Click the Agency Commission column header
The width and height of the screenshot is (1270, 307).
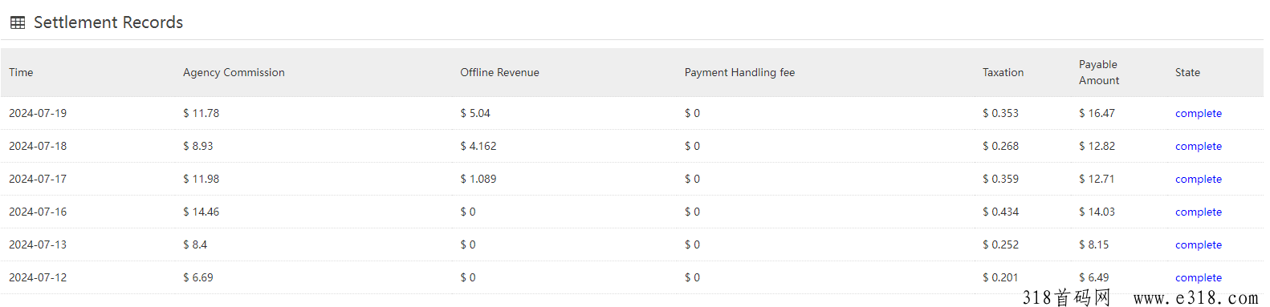click(234, 72)
